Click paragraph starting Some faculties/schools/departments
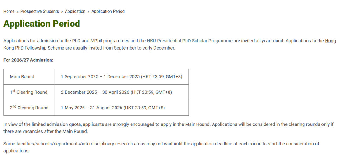The width and height of the screenshot is (339, 158). coord(161,147)
